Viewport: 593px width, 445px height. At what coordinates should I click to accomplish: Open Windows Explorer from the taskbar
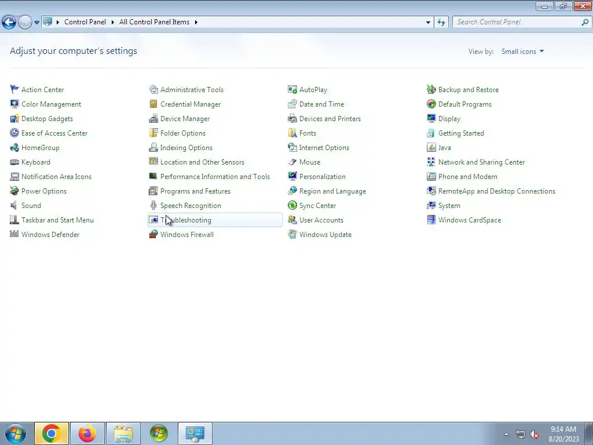pyautogui.click(x=123, y=433)
